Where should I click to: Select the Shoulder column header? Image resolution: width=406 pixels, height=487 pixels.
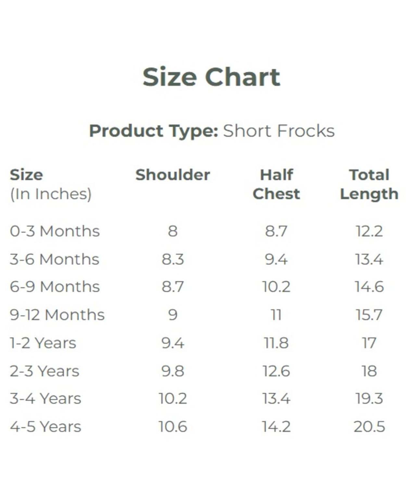172,175
